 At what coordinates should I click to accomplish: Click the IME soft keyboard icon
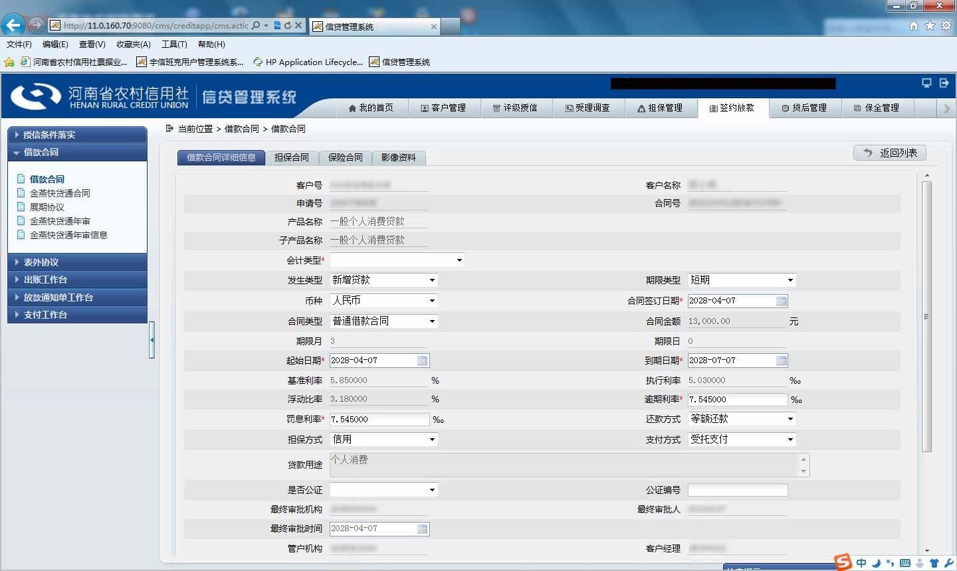click(904, 563)
